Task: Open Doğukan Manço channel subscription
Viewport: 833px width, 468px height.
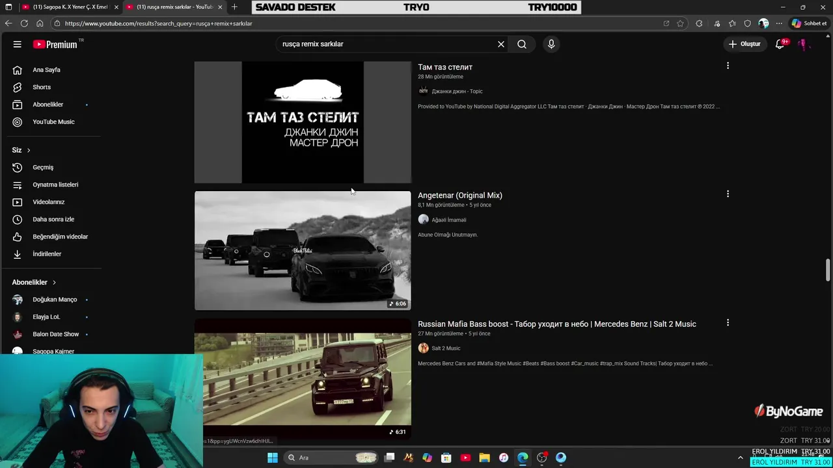Action: [x=55, y=300]
